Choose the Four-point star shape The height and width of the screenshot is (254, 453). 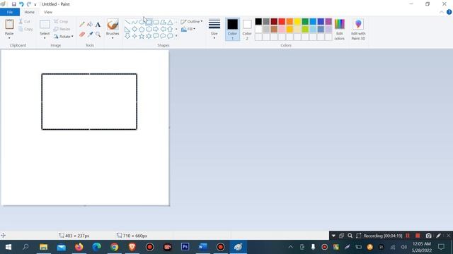[134, 36]
